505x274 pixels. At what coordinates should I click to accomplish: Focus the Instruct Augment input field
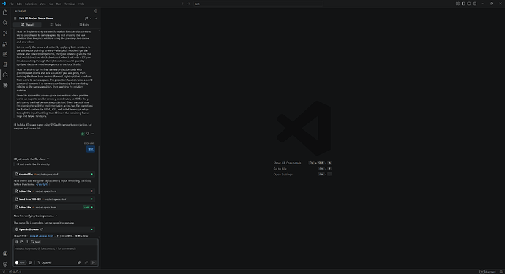(x=56, y=251)
